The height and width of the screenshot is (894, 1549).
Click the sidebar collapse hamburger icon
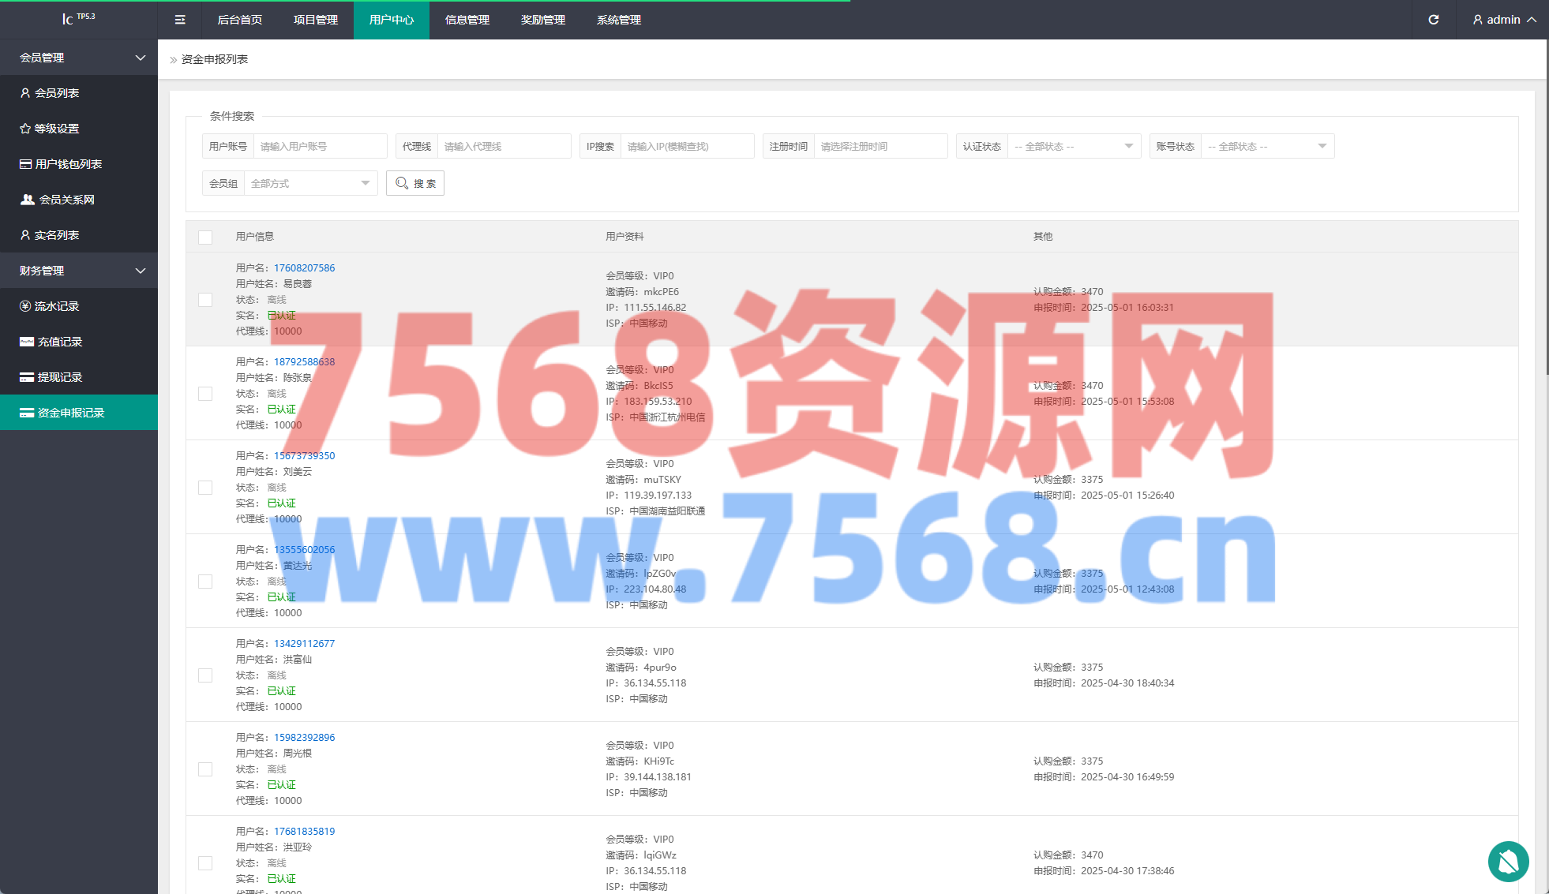pyautogui.click(x=180, y=20)
